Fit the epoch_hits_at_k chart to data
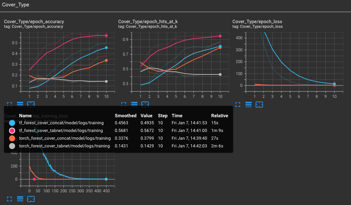The image size is (351, 205). click(145, 104)
